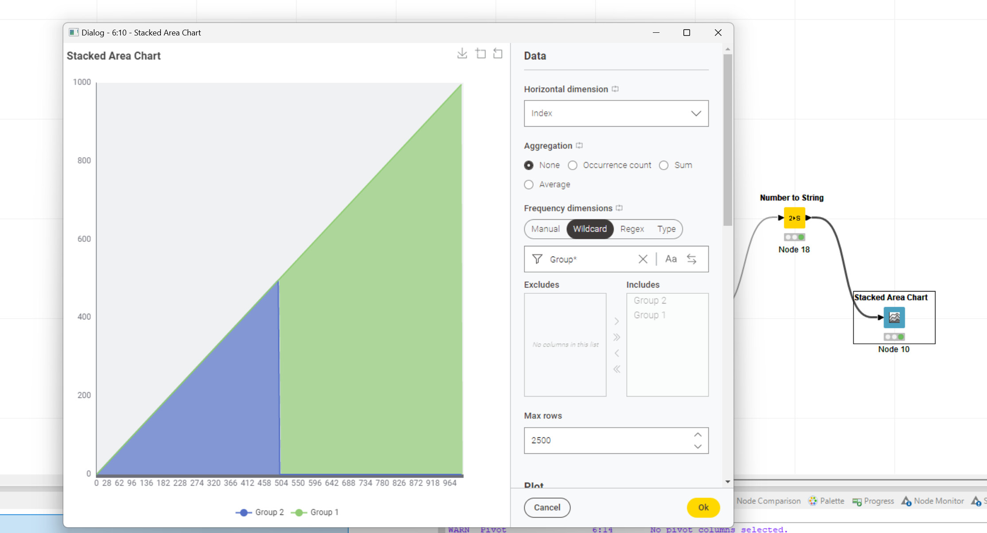Click the filter funnel icon
This screenshot has width=987, height=533.
537,259
